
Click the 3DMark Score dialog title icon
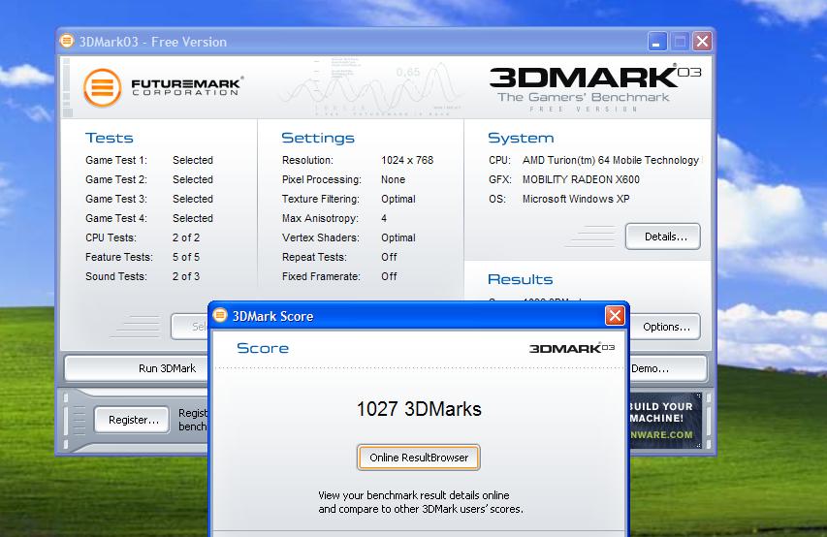coord(220,316)
